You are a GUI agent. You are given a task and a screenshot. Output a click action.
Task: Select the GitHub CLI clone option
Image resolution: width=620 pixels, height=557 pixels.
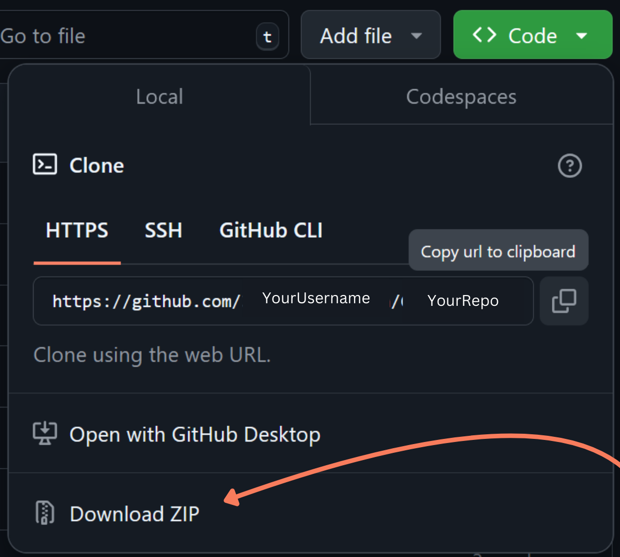click(x=271, y=231)
